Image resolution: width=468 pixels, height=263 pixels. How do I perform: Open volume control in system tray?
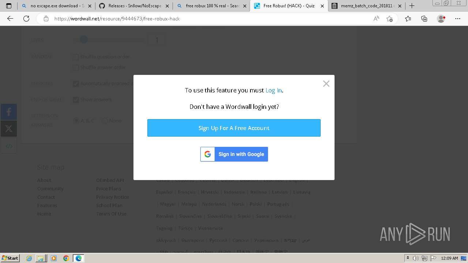[416, 258]
